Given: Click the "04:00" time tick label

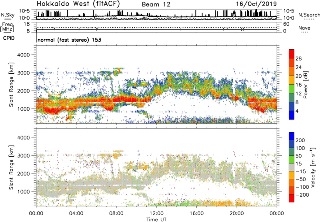Looking at the screenshot, I should 76,214.
